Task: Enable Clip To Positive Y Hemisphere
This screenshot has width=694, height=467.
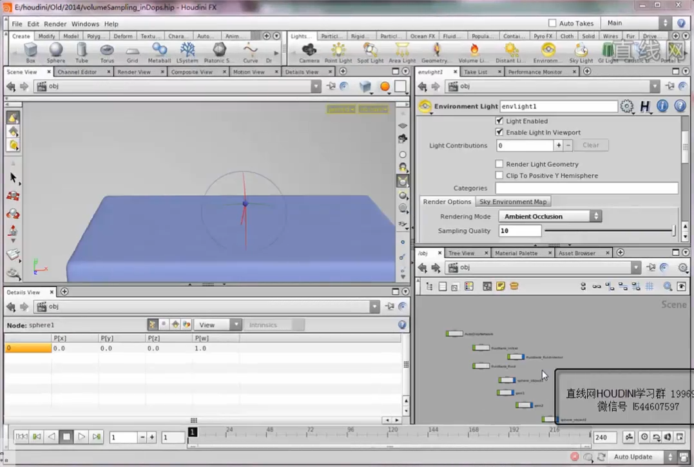Action: pyautogui.click(x=499, y=176)
